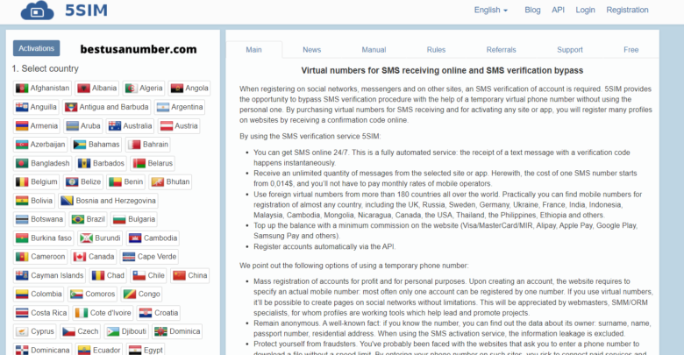This screenshot has width=684, height=355.
Task: Open the Support tab
Action: (x=570, y=50)
